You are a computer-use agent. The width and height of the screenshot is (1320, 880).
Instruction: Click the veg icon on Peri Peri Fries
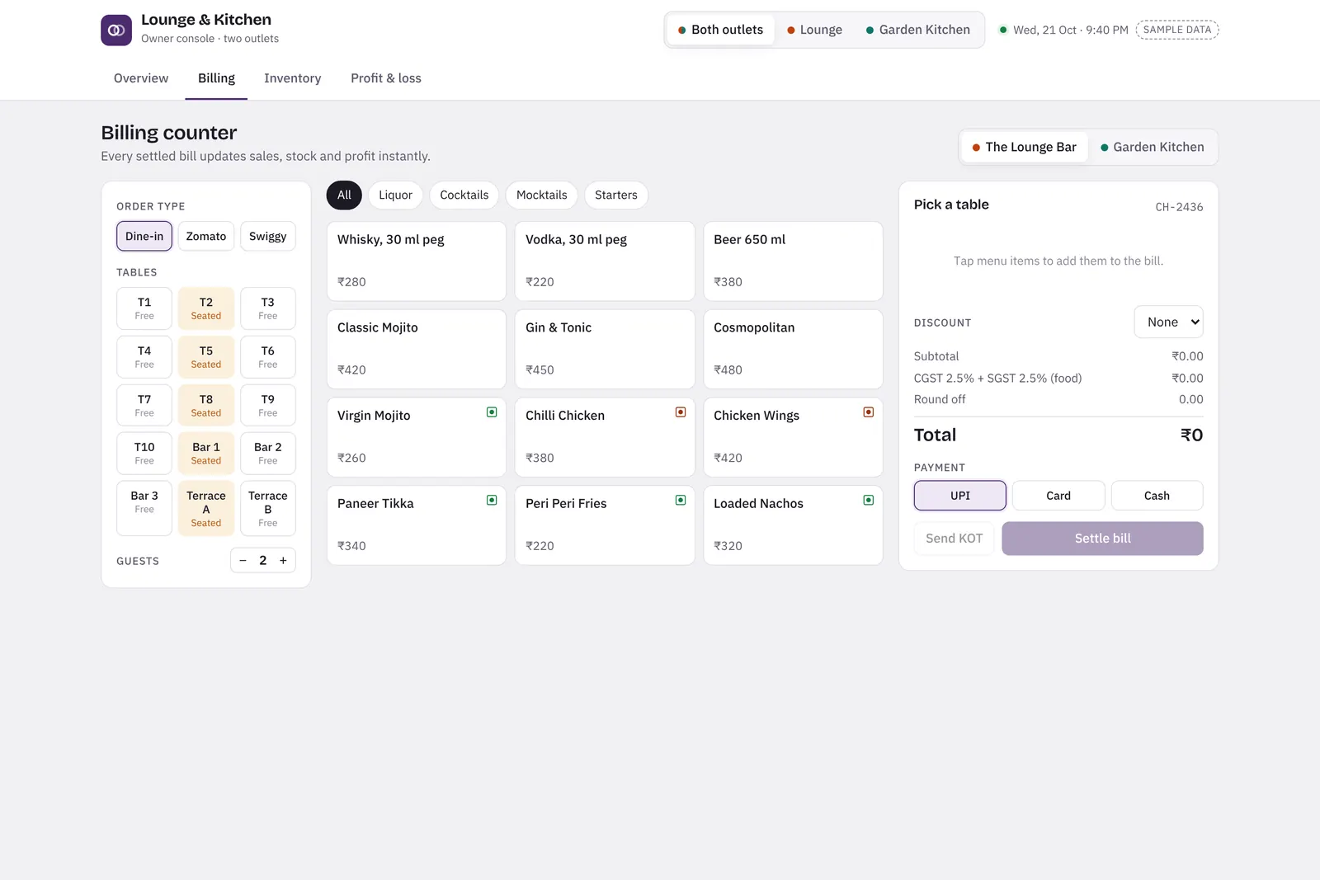(x=681, y=500)
